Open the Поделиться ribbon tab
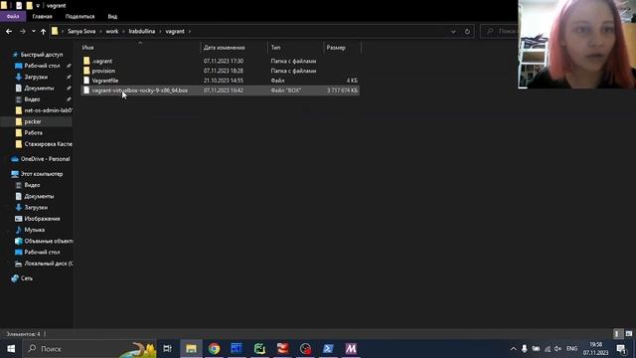Screen dimensions: 636x358 tap(79, 17)
